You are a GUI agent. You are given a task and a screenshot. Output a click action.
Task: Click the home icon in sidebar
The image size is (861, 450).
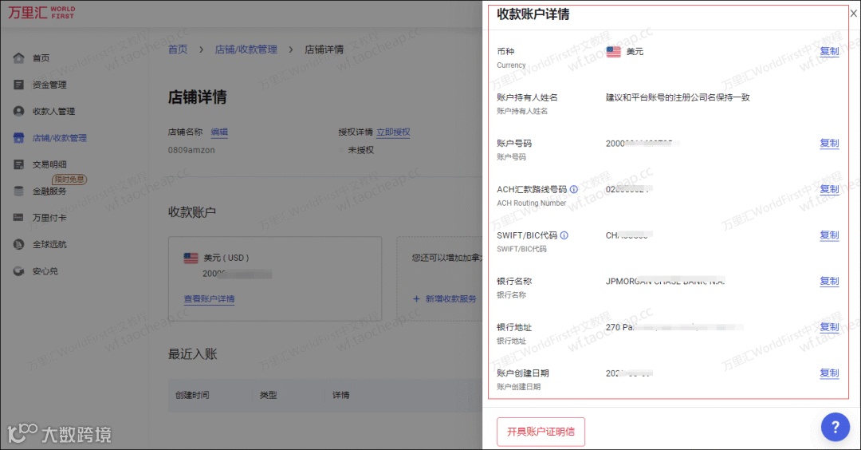tap(18, 57)
